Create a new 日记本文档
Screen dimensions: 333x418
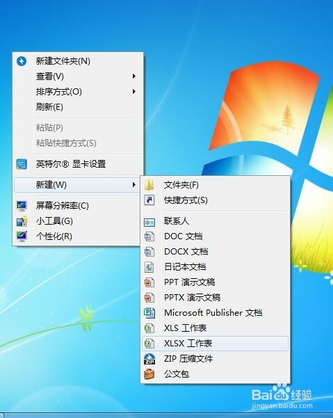tap(216, 267)
